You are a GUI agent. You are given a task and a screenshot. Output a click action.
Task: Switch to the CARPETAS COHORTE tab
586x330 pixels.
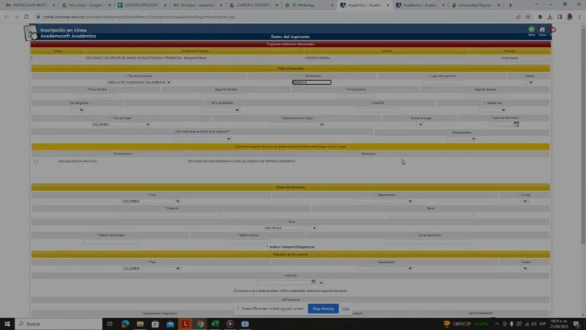253,5
